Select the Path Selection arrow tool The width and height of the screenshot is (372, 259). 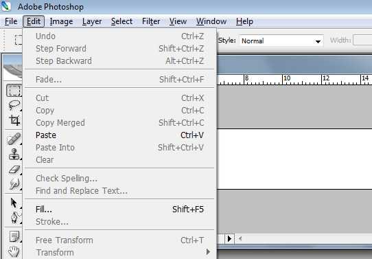[x=14, y=203]
